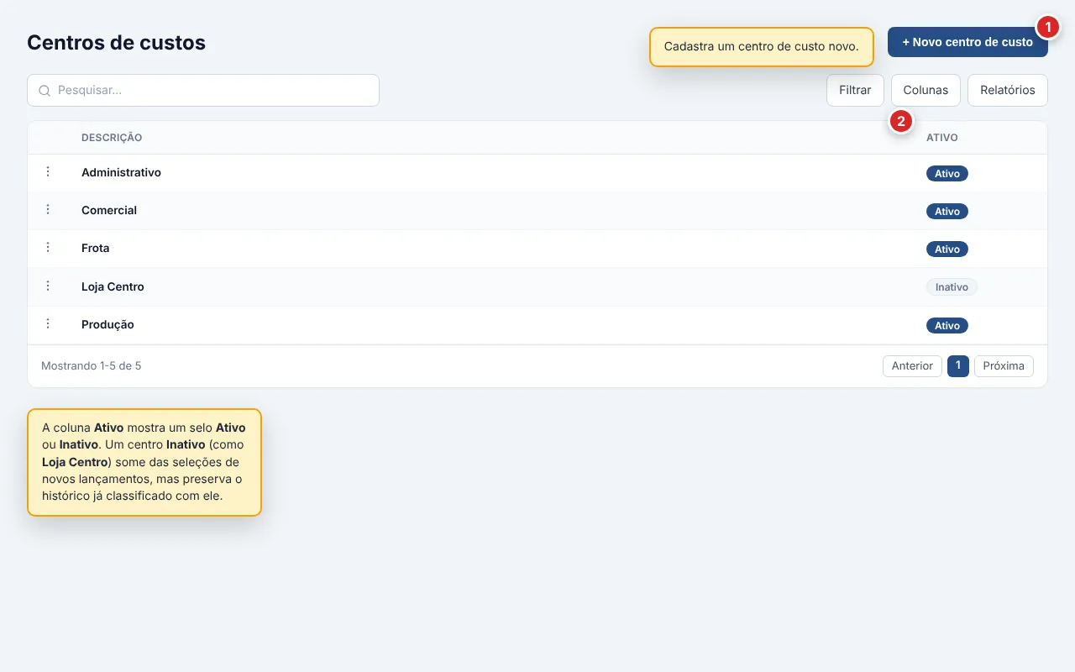
Task: Open the Administrativo row actions menu
Action: pyautogui.click(x=48, y=171)
